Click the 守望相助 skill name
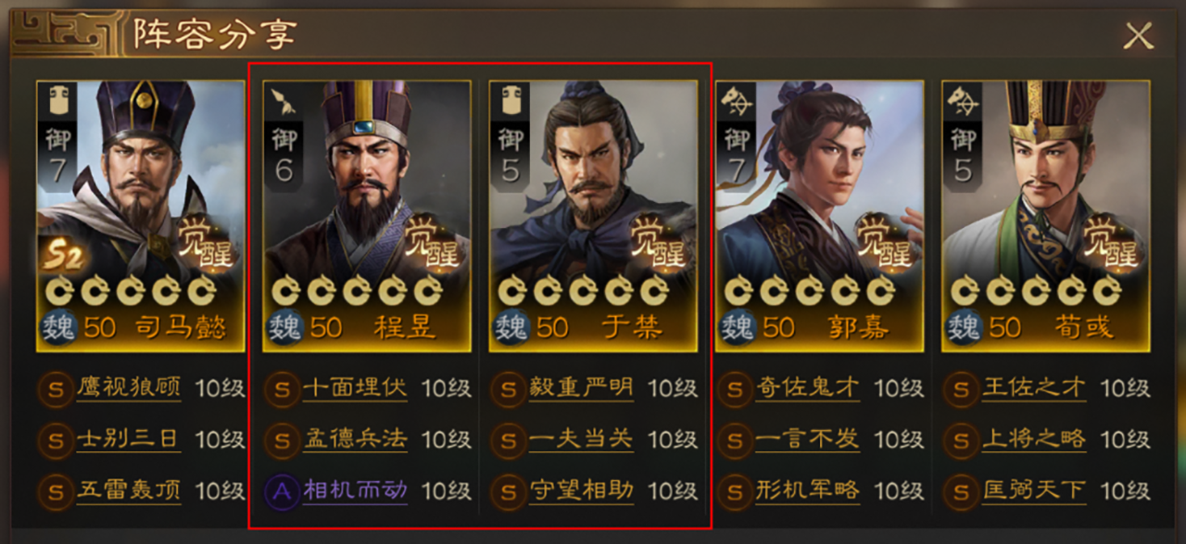Image resolution: width=1186 pixels, height=544 pixels. (x=581, y=490)
